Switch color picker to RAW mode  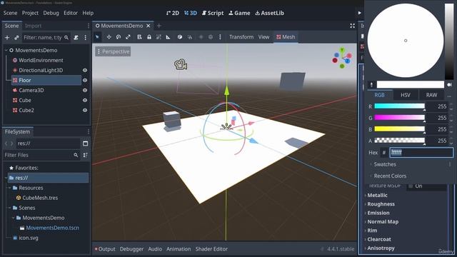click(431, 95)
